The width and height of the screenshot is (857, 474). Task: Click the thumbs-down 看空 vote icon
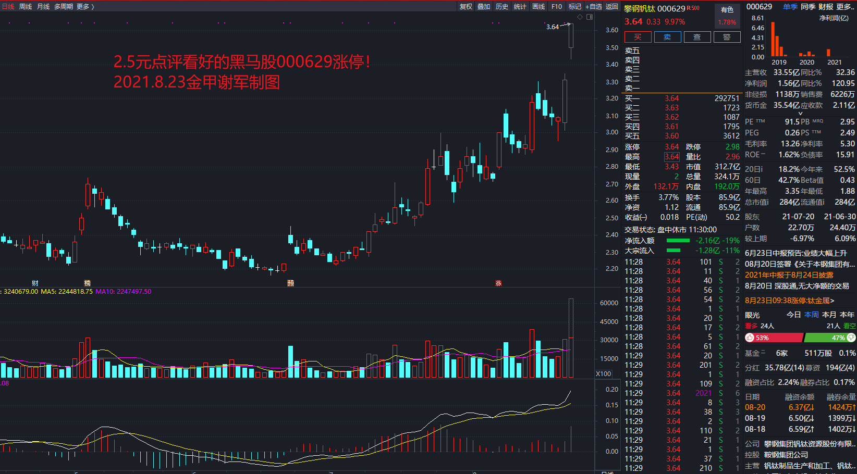pyautogui.click(x=851, y=338)
